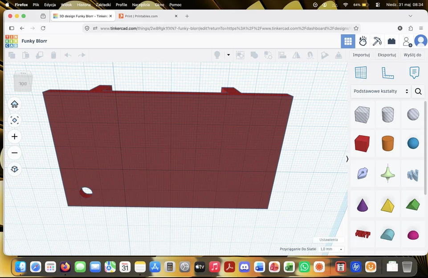The image size is (428, 278).
Task: Click the browser reload button
Action: (x=43, y=28)
